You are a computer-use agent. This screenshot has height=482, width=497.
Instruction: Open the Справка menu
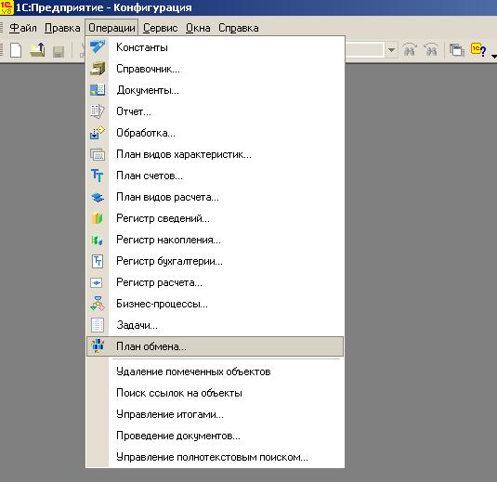pyautogui.click(x=239, y=28)
